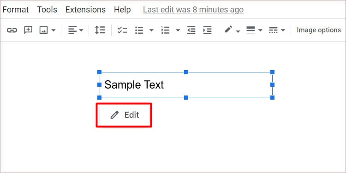
Task: Open the bulleted list style dropdown arrow
Action: click(x=151, y=30)
